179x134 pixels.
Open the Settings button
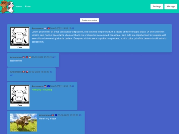[157, 7]
